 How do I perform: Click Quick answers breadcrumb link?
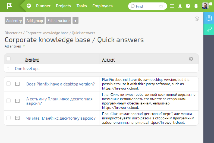pyautogui.click(x=84, y=33)
